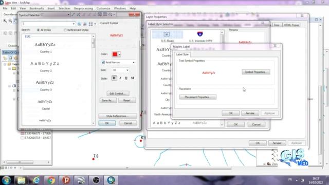Open Symbol Properties in Maplex Label
The image size is (329, 185).
pyautogui.click(x=256, y=72)
